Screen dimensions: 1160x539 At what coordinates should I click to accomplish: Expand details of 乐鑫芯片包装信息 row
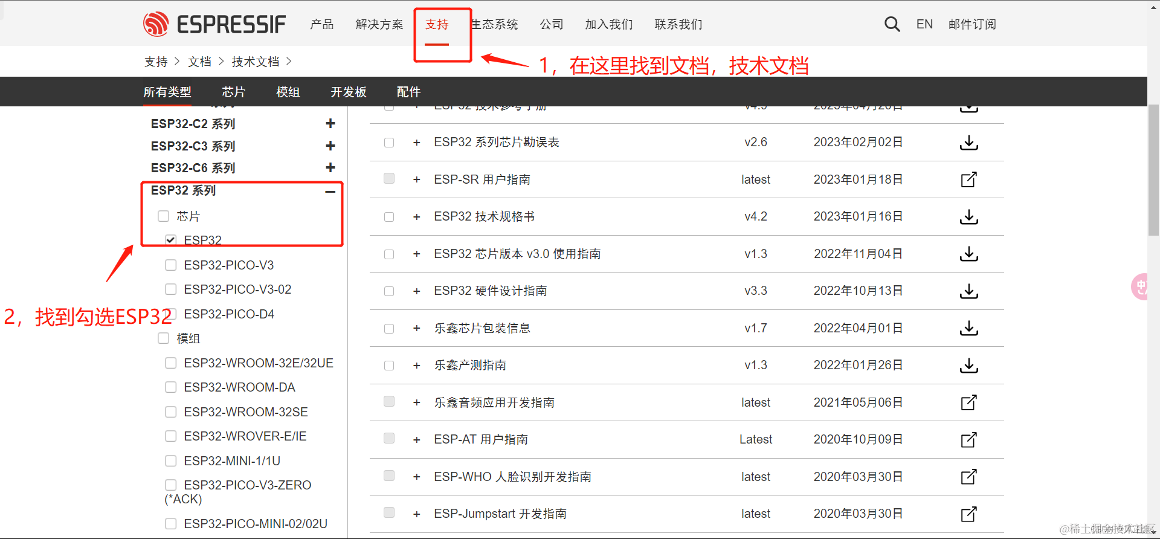coord(416,328)
